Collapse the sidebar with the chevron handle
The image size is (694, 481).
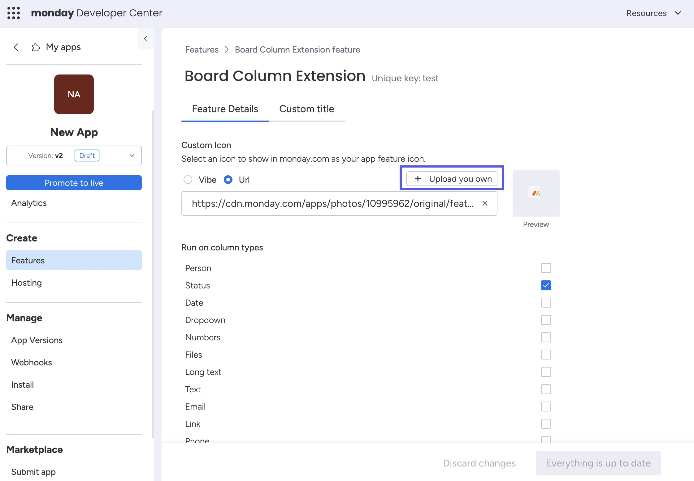145,39
